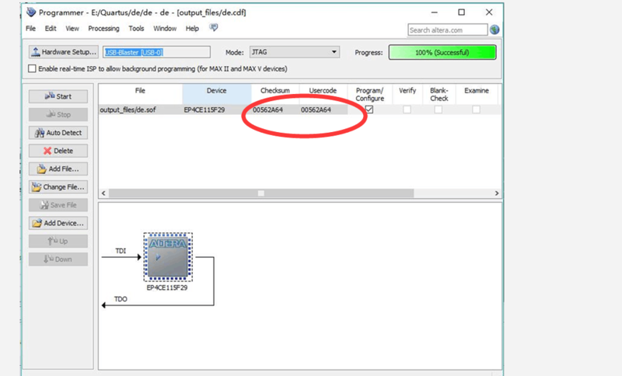Screen dimensions: 622x376
Task: Open Hardware Setup
Action: pos(62,52)
